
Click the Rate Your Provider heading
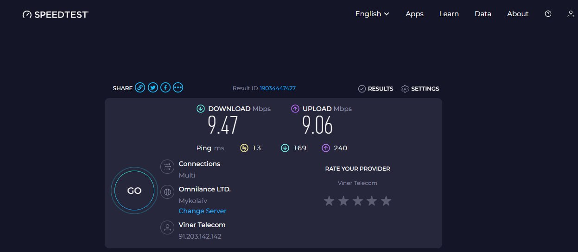[358, 169]
